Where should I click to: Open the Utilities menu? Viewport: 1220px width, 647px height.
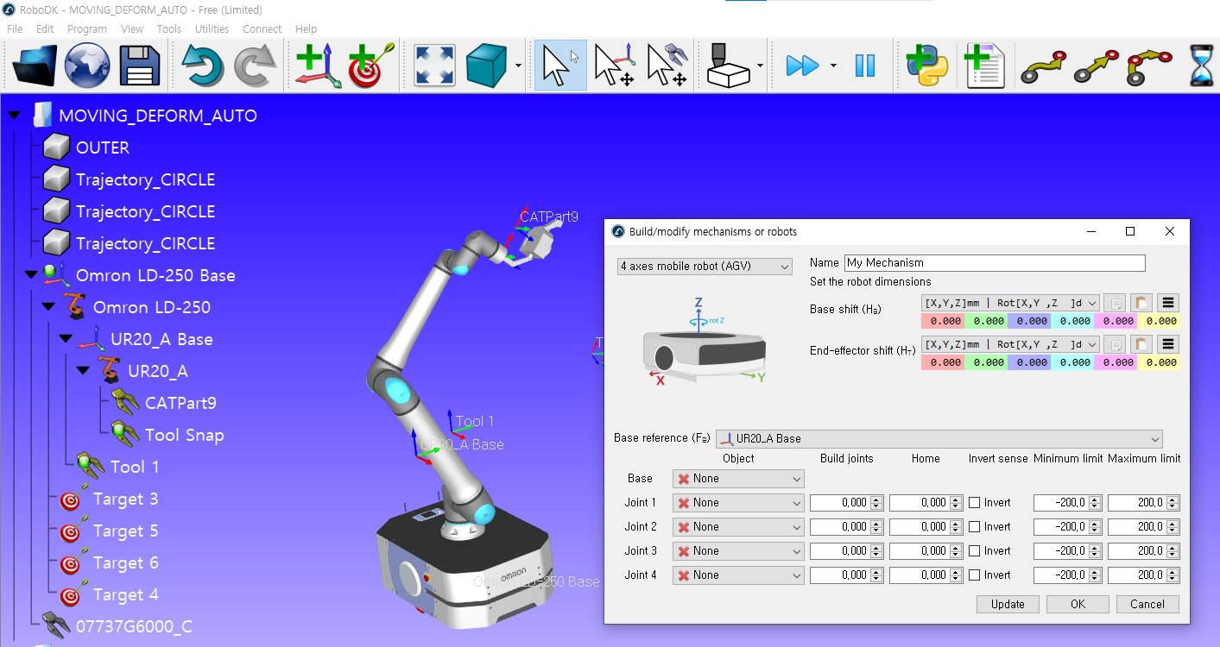coord(212,28)
